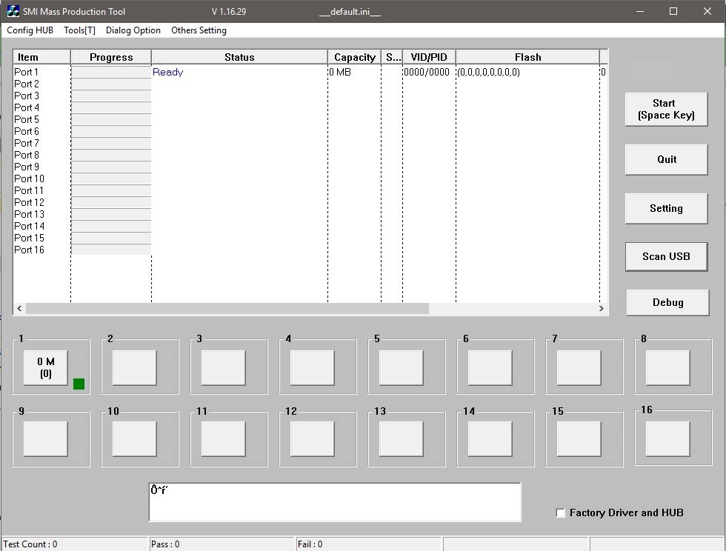Click port slot 14 button
This screenshot has height=551, width=726.
point(490,439)
